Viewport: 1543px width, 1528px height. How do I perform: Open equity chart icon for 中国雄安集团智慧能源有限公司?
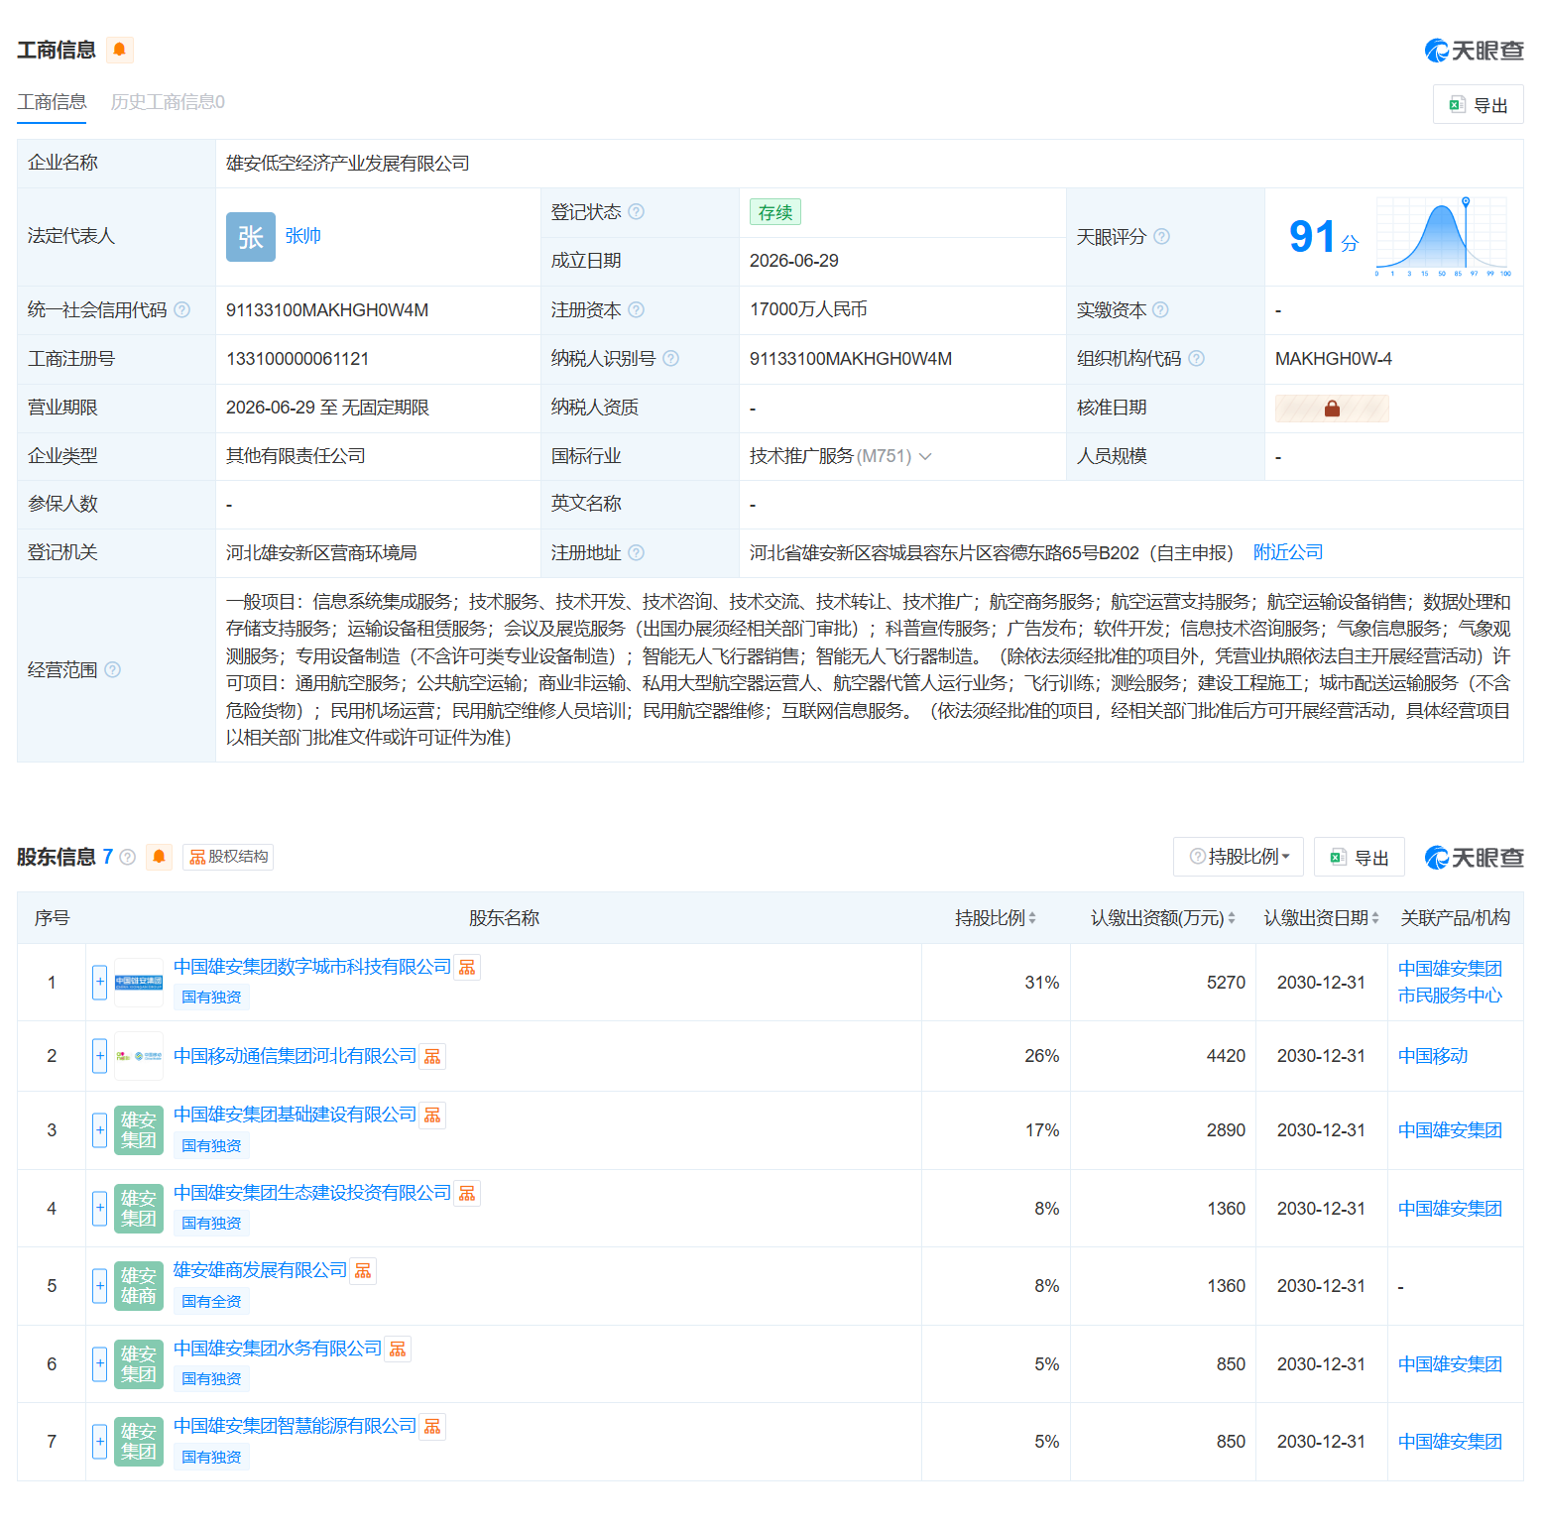pos(432,1426)
